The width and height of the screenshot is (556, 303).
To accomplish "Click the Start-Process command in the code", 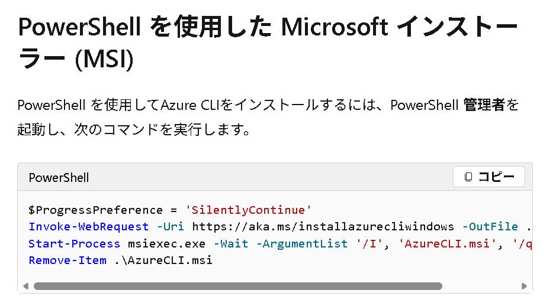I will pyautogui.click(x=75, y=244).
